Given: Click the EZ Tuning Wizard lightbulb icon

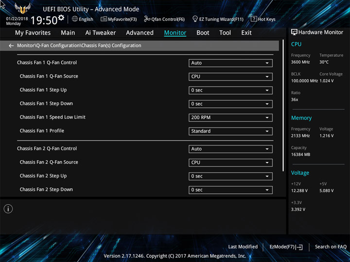Looking at the screenshot, I should [x=195, y=19].
